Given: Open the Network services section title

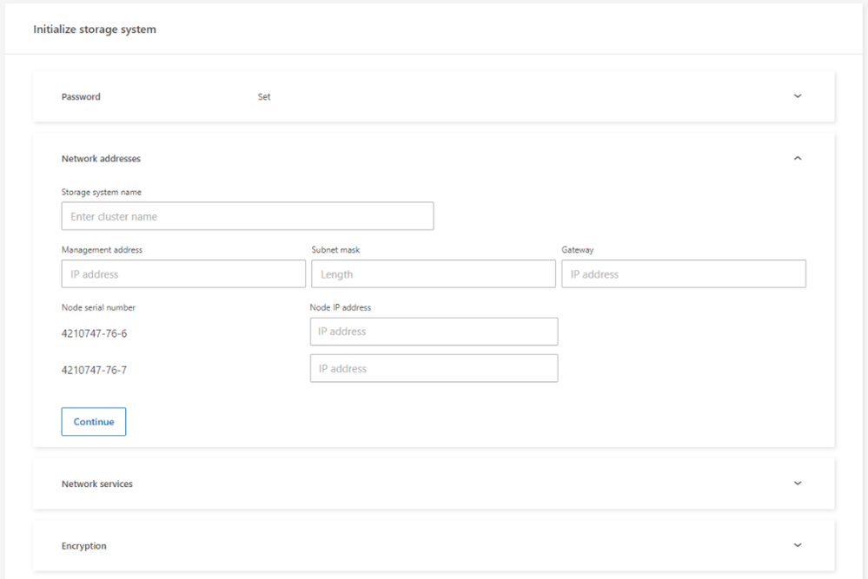Looking at the screenshot, I should (x=97, y=484).
